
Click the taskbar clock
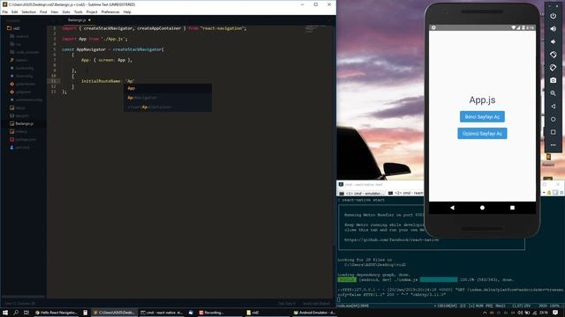[x=544, y=313]
